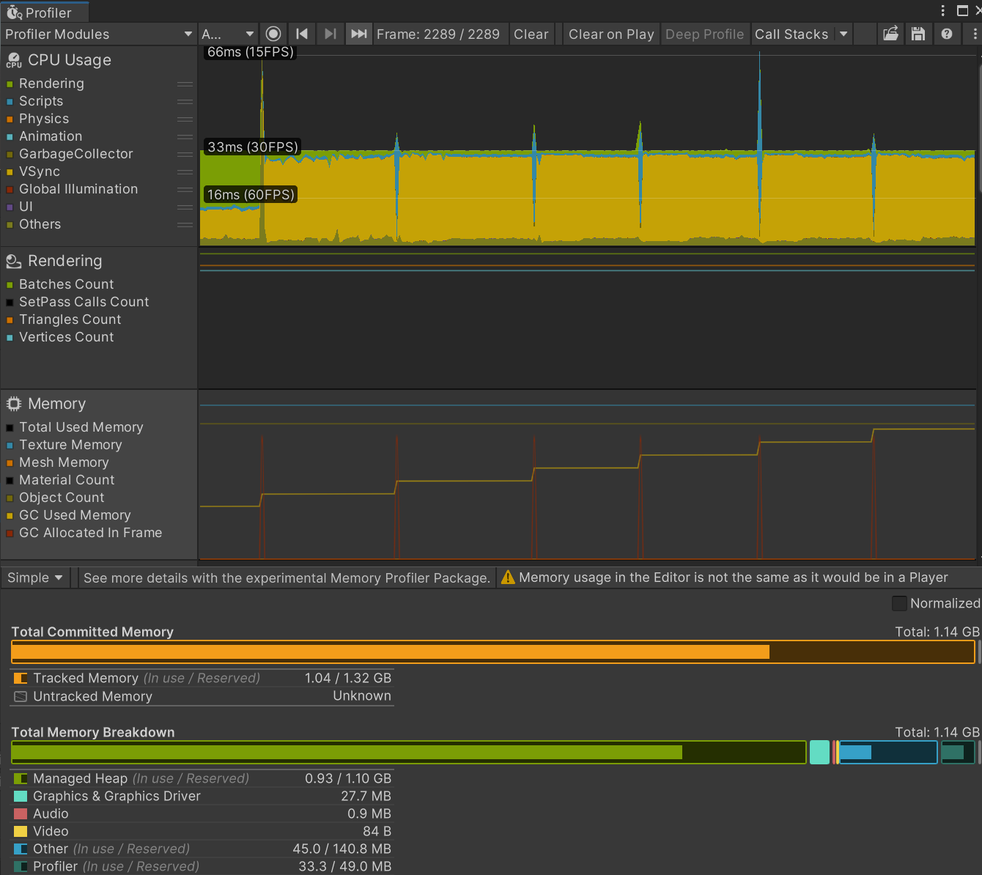982x875 pixels.
Task: Open the Simple view mode dropdown
Action: tap(35, 577)
